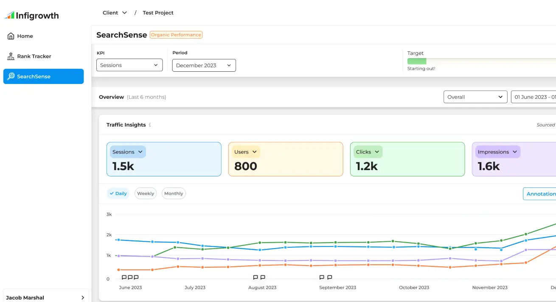This screenshot has width=556, height=302.
Task: Click the 800 Users value
Action: point(246,166)
